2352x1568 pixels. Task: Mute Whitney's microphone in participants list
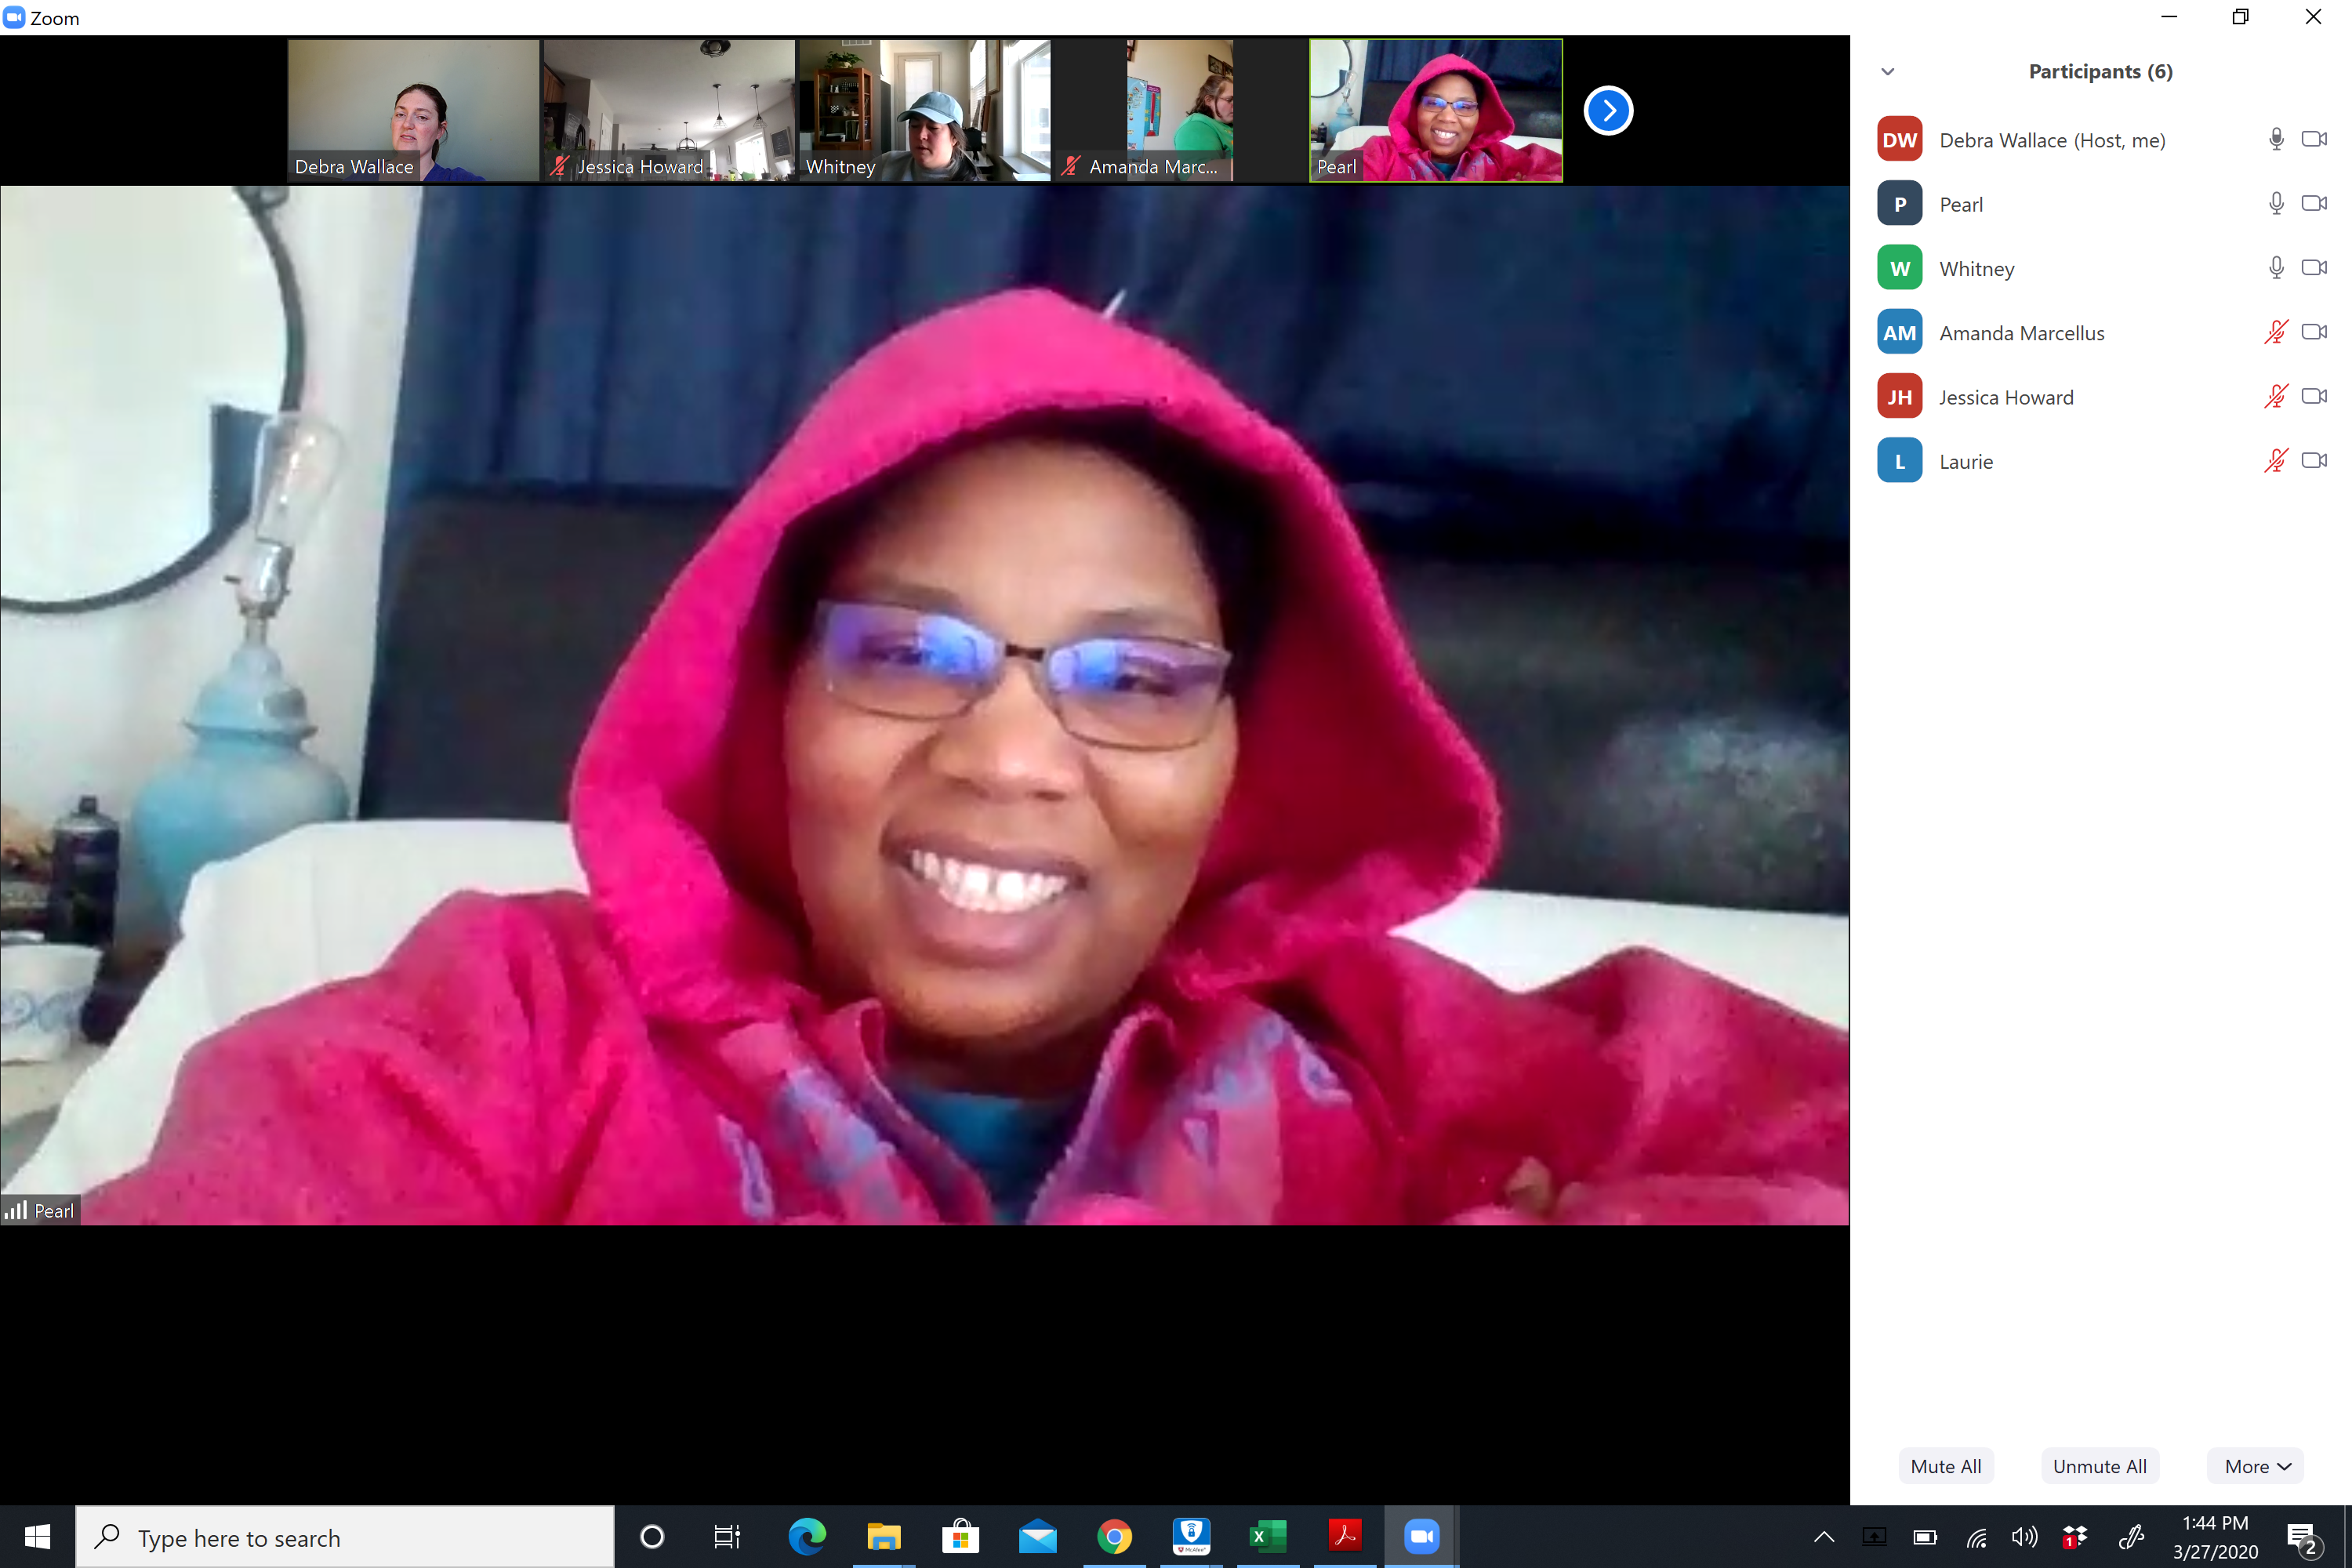pos(2276,268)
